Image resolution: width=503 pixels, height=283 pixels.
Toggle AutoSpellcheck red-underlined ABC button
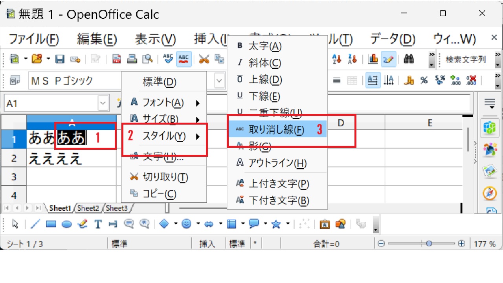pyautogui.click(x=183, y=59)
